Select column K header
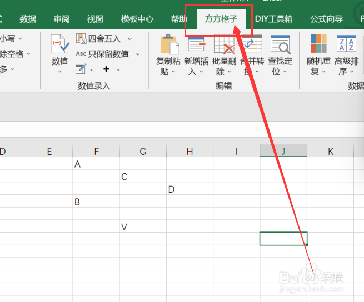The height and width of the screenshot is (302, 364). 331,151
